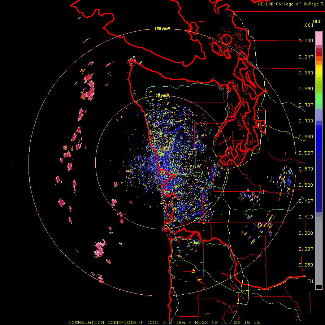
Task: Pick the 0.253 scale value
Action: click(x=306, y=265)
